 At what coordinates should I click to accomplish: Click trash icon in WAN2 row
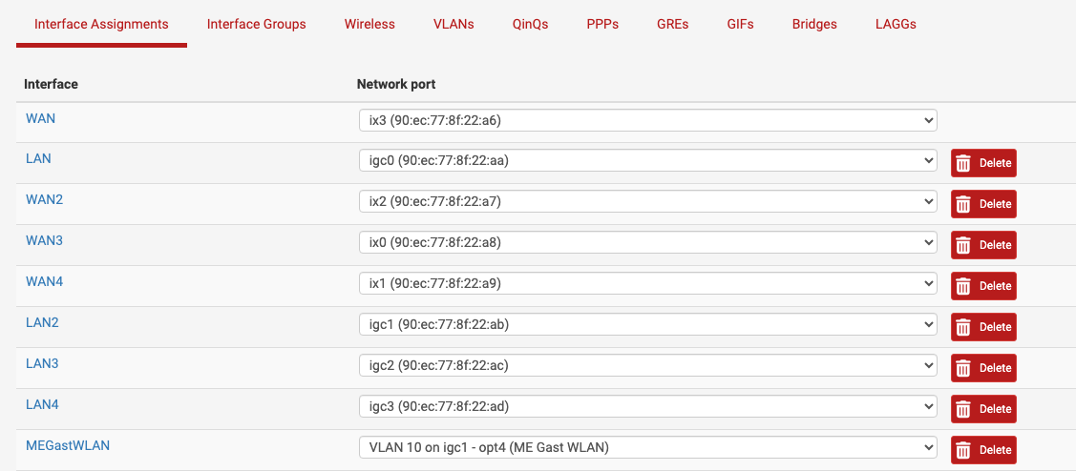pos(963,204)
